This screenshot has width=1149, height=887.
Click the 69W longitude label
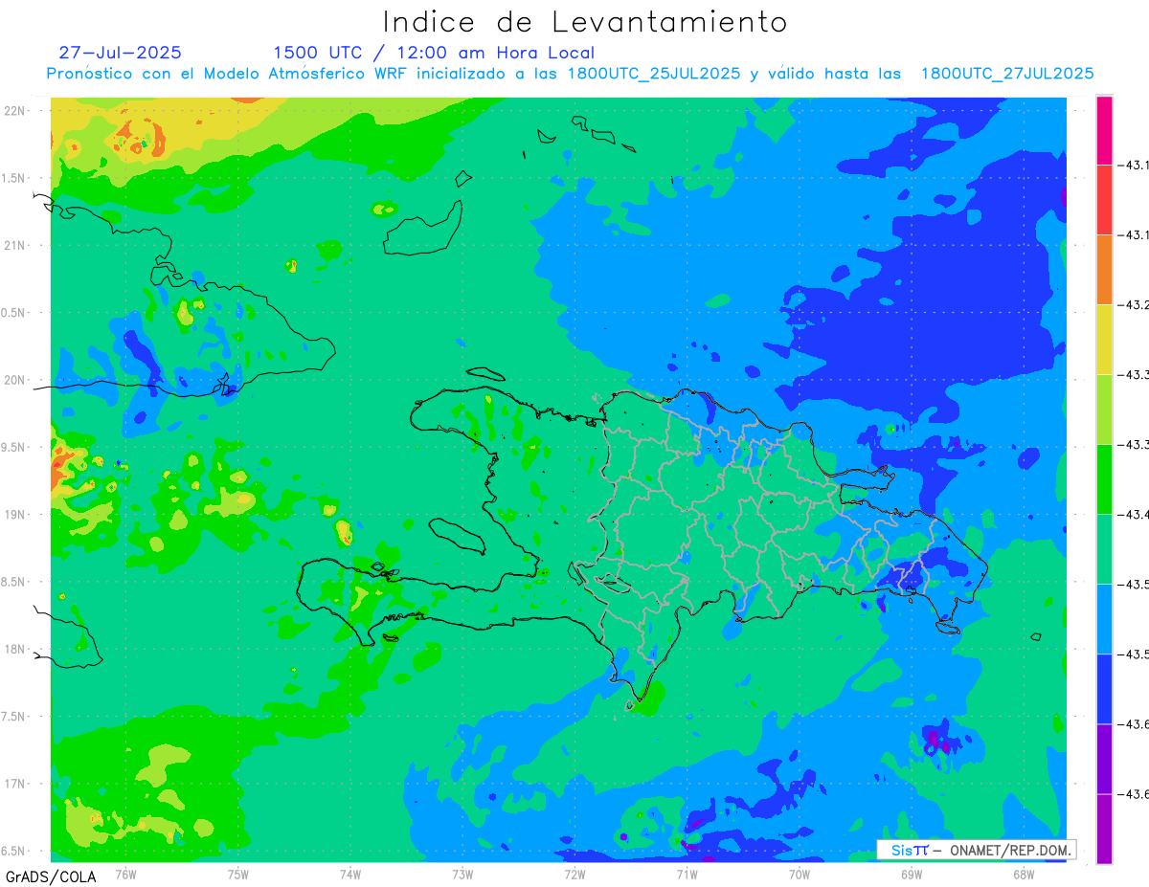[912, 874]
